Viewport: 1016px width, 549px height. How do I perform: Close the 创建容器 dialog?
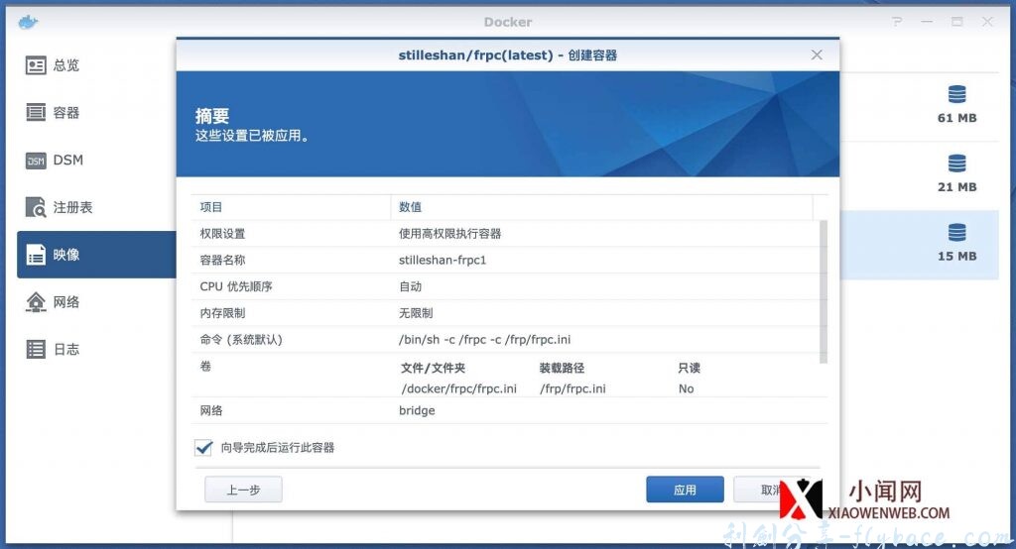pyautogui.click(x=817, y=55)
